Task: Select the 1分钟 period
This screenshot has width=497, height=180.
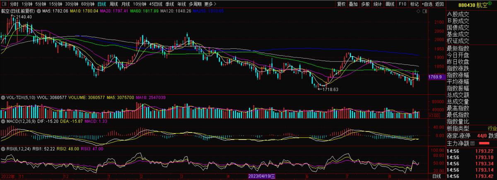Action: [27, 4]
